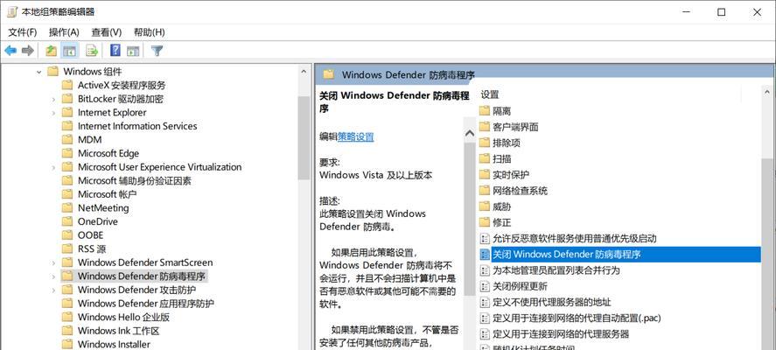Click the folder icon beside 修正

[x=485, y=222]
